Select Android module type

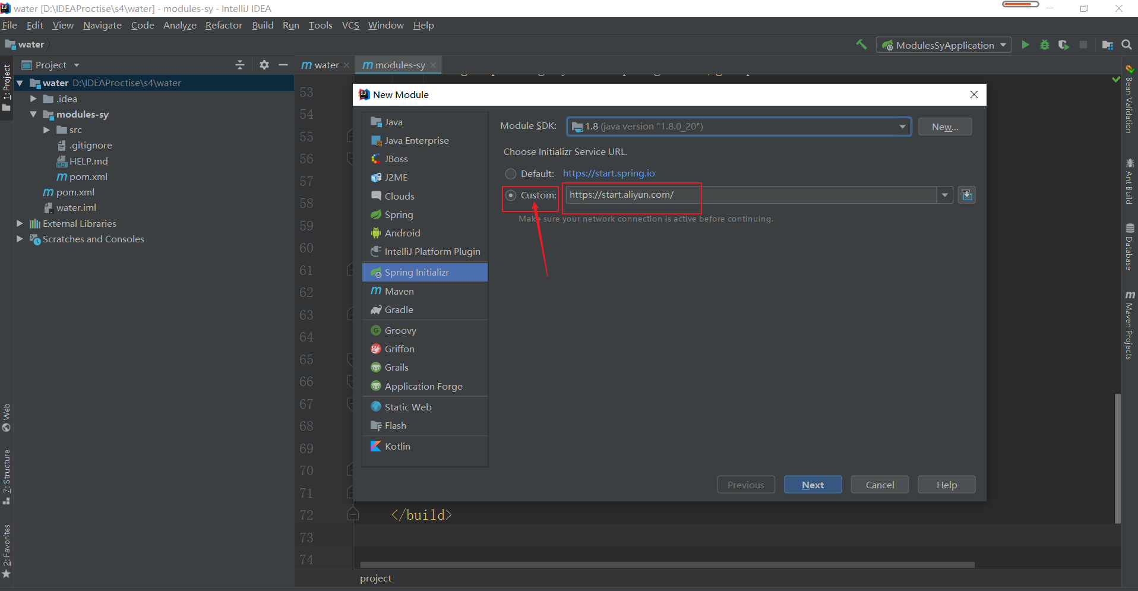coord(425,233)
